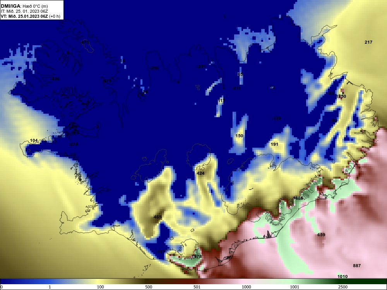Click the 'VT: Mið. 25.01.2023 06Z (+0 h)' line
Viewport: 387px width, 290px height.
30,16
